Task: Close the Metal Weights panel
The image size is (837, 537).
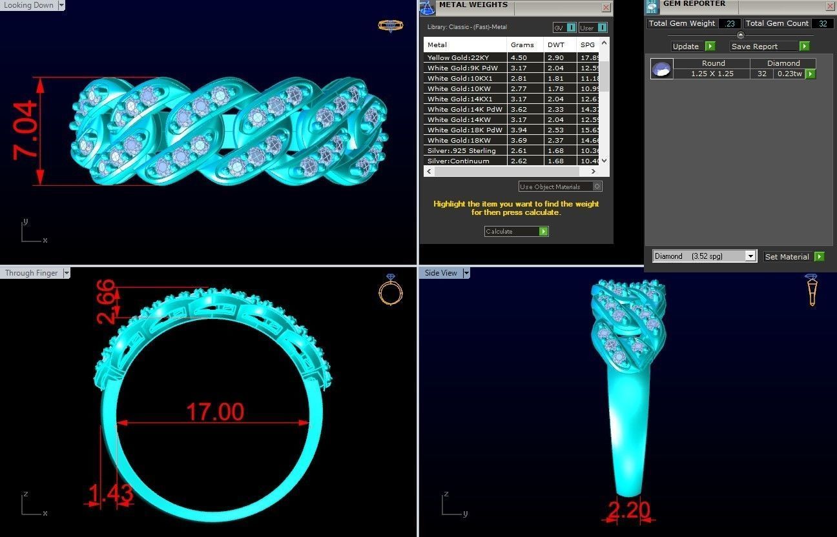Action: point(606,8)
